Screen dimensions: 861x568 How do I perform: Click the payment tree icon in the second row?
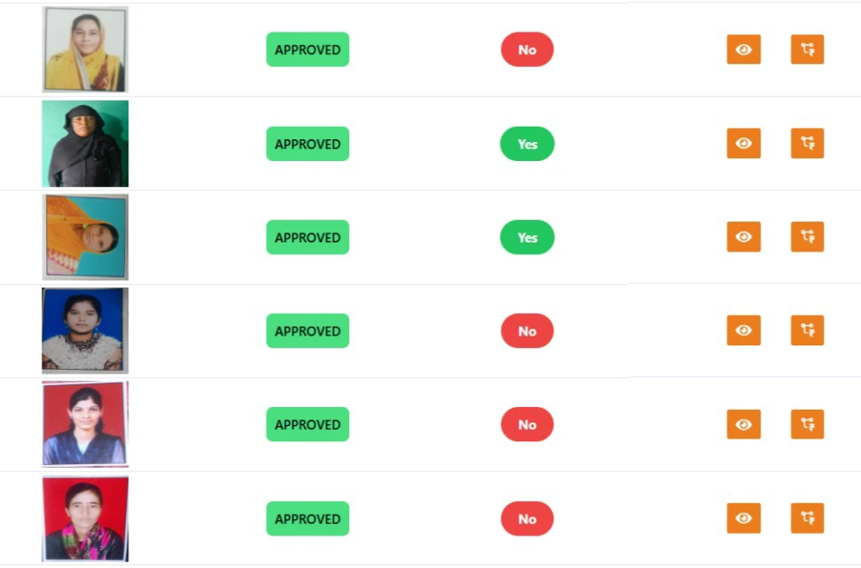click(x=807, y=144)
